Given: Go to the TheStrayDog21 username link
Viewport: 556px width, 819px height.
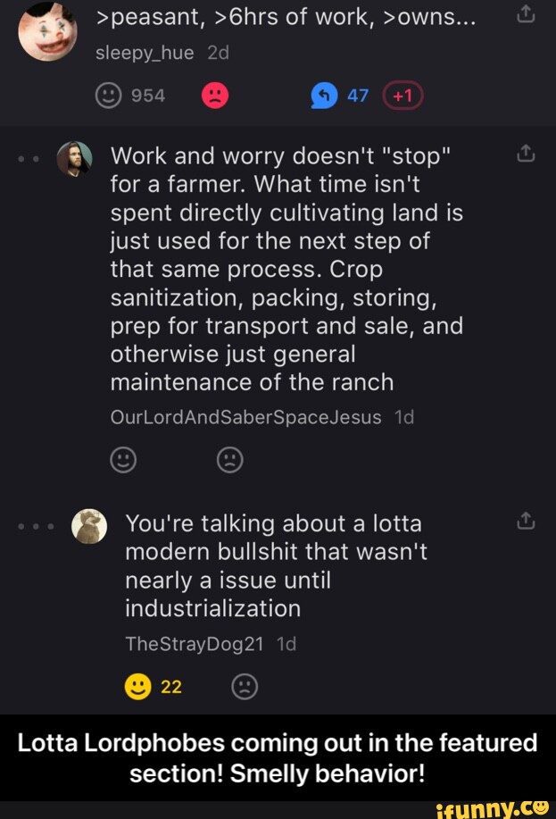Looking at the screenshot, I should pyautogui.click(x=194, y=646).
